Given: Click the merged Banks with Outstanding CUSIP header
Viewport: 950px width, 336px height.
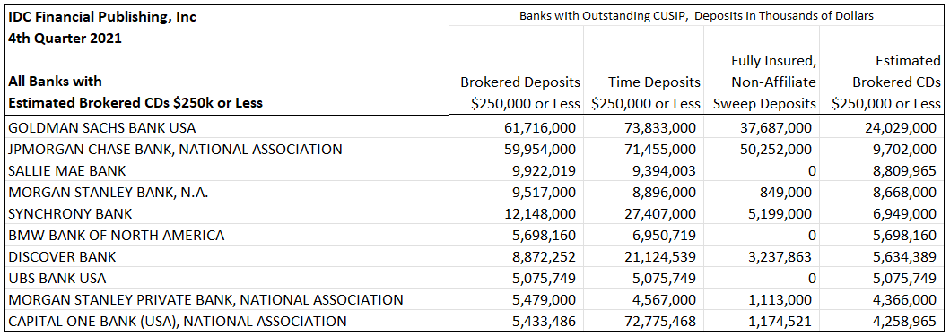Looking at the screenshot, I should [x=697, y=16].
